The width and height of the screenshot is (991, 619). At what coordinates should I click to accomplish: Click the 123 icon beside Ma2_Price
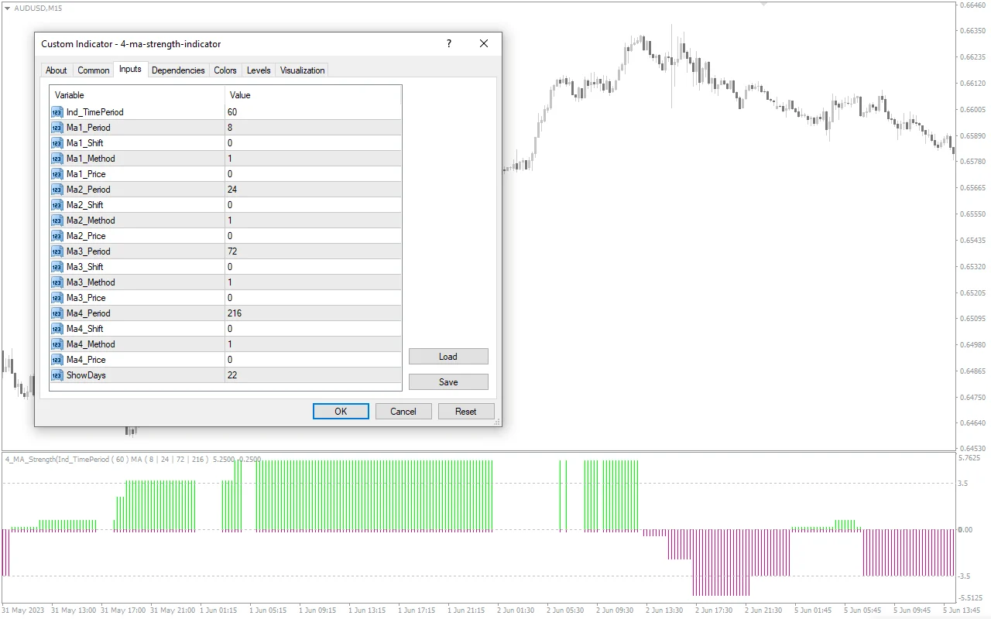(57, 236)
